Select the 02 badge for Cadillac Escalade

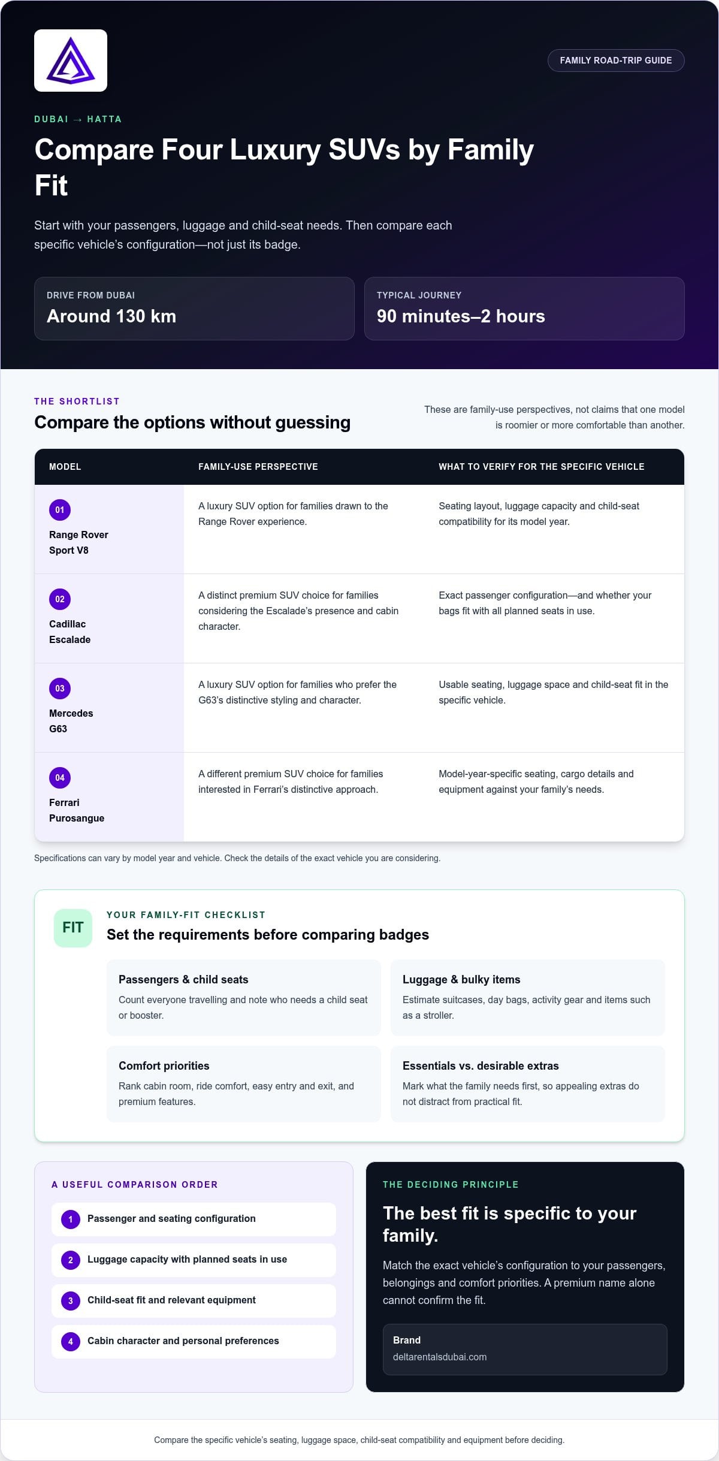coord(60,599)
